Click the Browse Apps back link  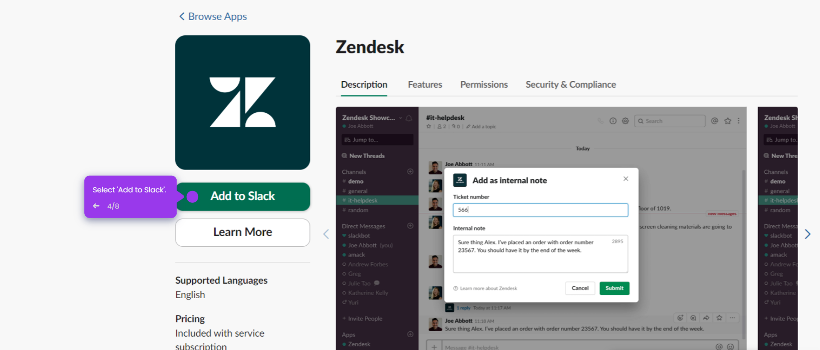[213, 17]
